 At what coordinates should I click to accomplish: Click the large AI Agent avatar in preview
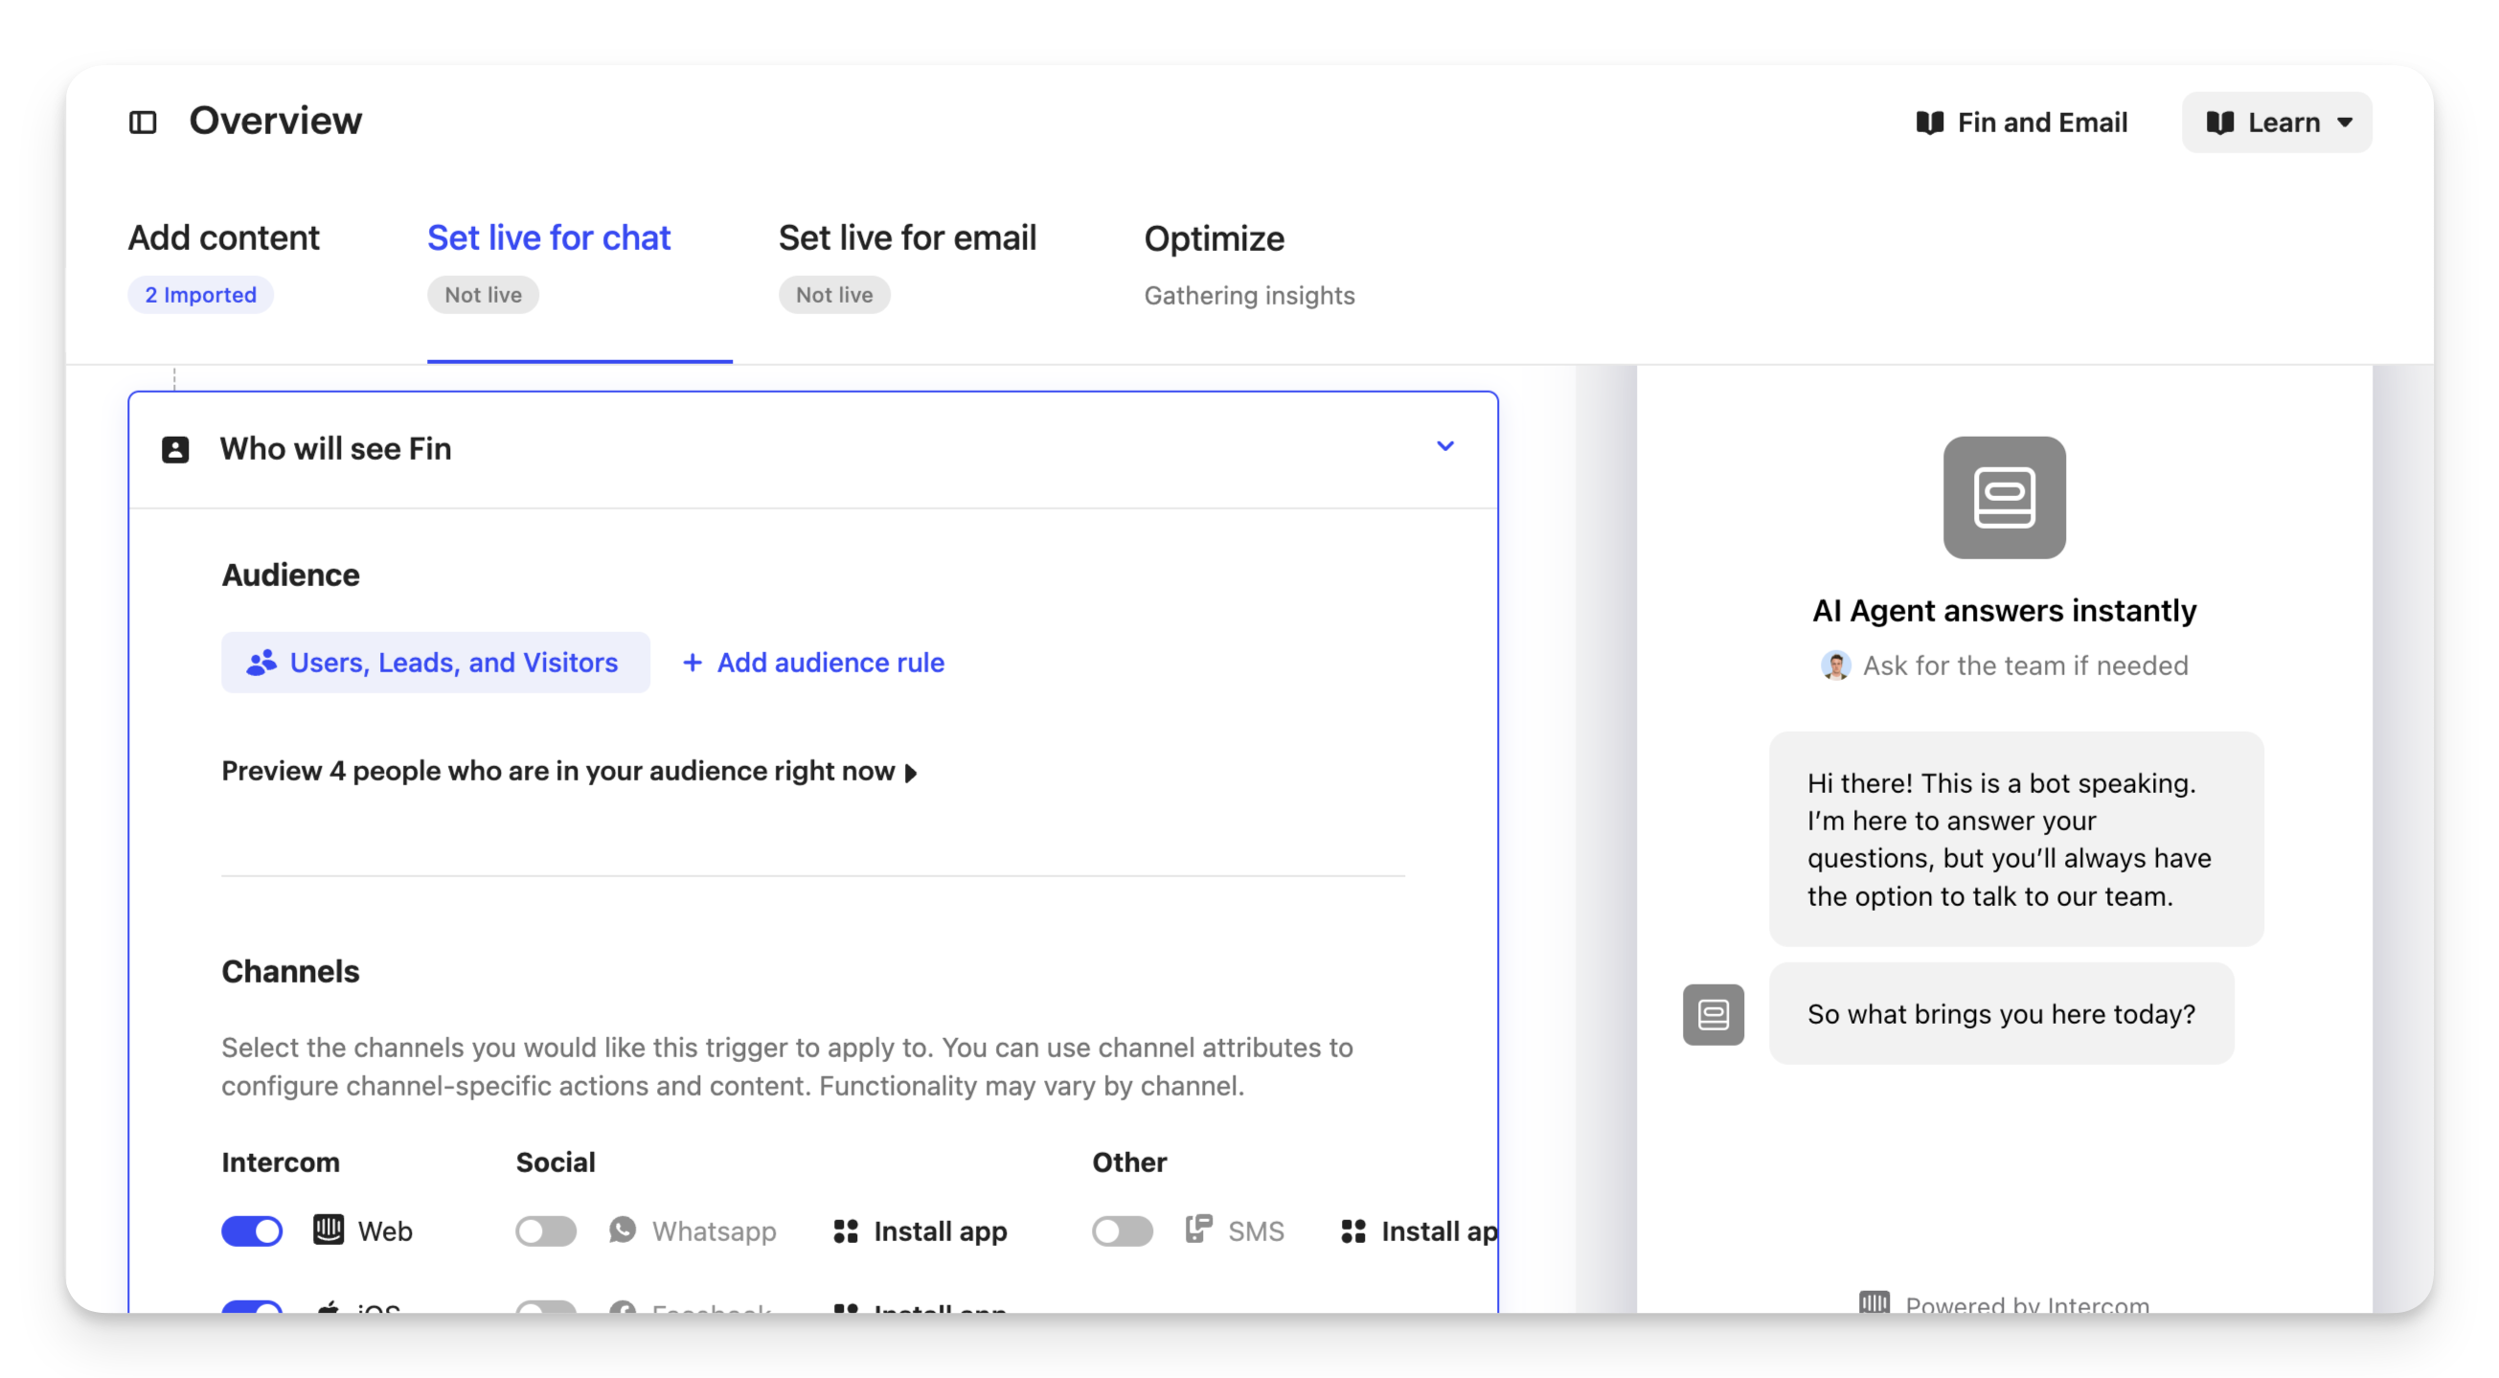pos(2004,497)
